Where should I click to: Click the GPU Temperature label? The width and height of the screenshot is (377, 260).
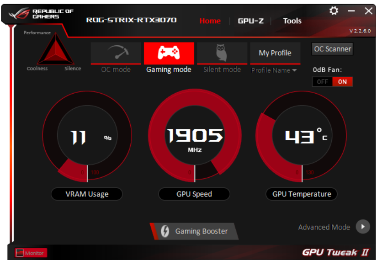click(302, 194)
